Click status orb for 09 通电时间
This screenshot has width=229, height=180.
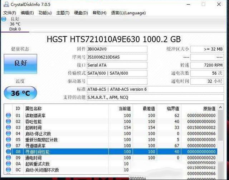[9, 157]
